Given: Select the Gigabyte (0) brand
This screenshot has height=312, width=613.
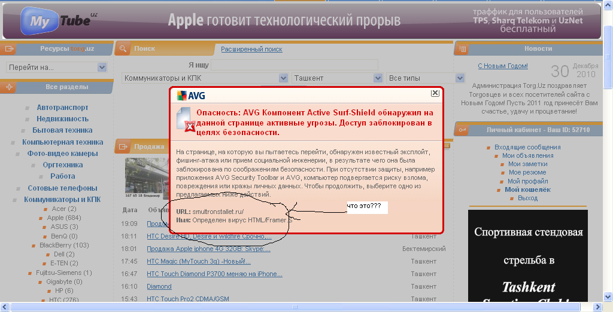Looking at the screenshot, I should (x=64, y=282).
